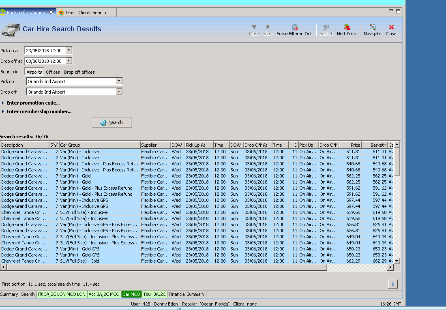The image size is (446, 310).
Task: Click the horizontal scrollbar of results table
Action: click(x=162, y=267)
